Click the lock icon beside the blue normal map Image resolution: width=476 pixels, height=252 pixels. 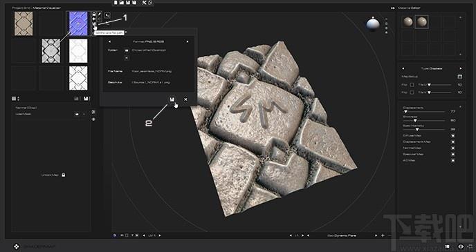click(94, 14)
